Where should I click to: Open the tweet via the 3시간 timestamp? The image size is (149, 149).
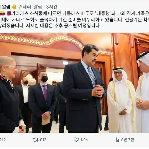[x=52, y=7]
